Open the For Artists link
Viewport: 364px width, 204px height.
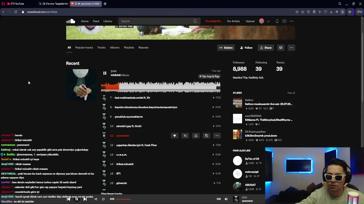[x=233, y=21]
